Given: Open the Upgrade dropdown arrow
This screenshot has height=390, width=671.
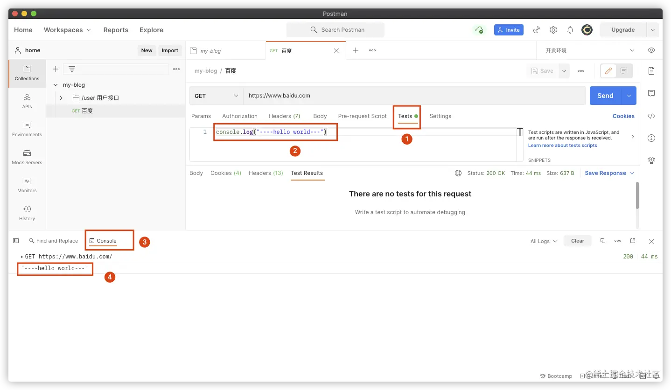Looking at the screenshot, I should click(x=652, y=30).
